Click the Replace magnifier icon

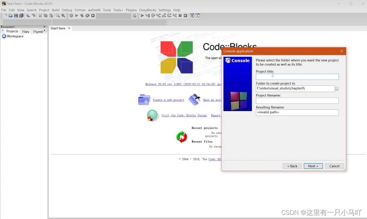(x=63, y=16)
